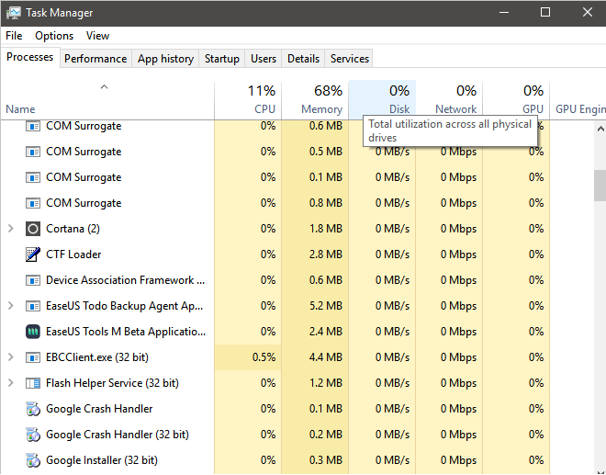Click the Flash Helper Service icon
Viewport: 606px width, 475px height.
coord(33,383)
